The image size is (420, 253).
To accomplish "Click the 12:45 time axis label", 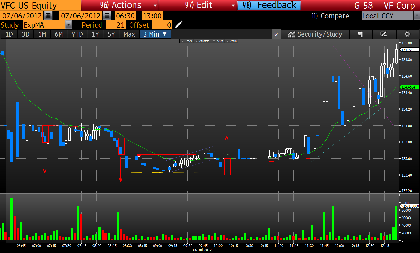I will coord(385,246).
